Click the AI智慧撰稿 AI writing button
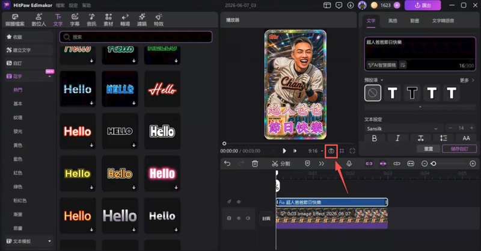This screenshot has width=481, height=251. 382,65
